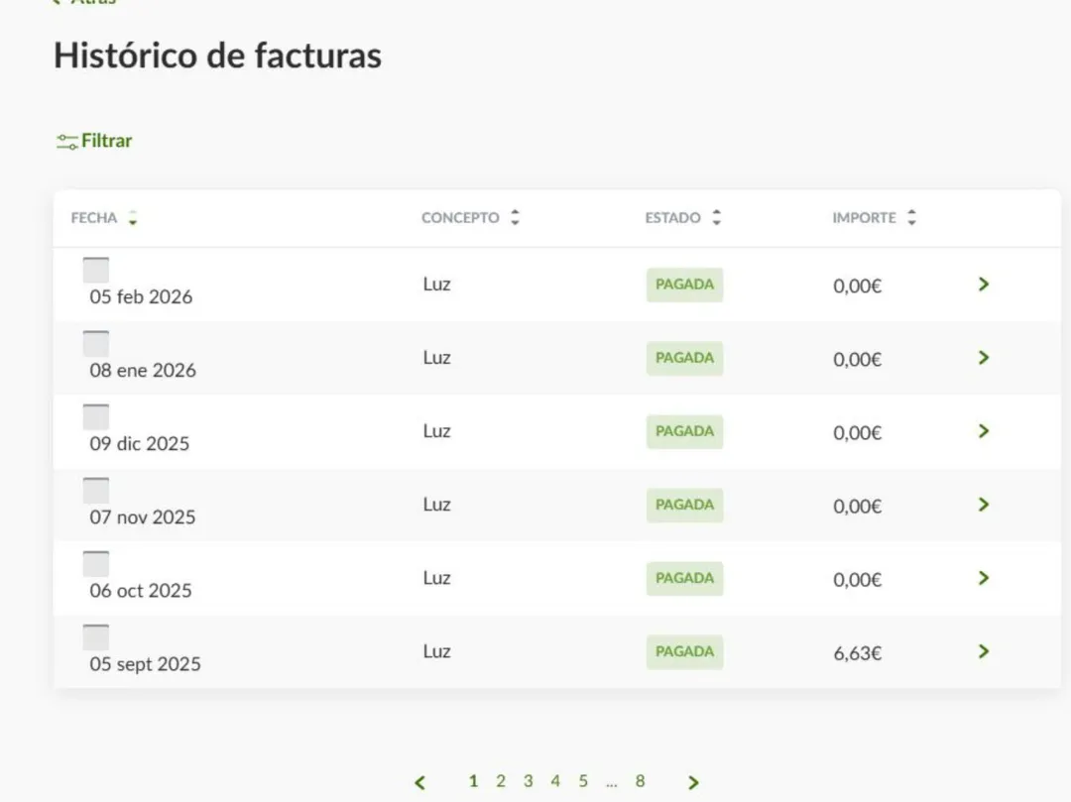Screen dimensions: 1071x802
Task: Sort by Estado column arrows
Action: pos(716,218)
